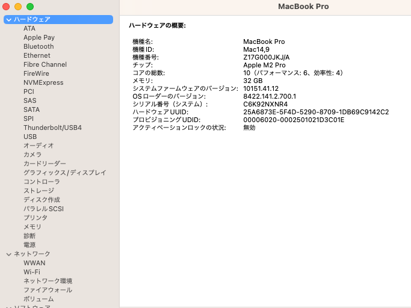Viewport: 411px width, 308px height.
Task: Click the 機種名 value MacBook Pro
Action: (264, 42)
